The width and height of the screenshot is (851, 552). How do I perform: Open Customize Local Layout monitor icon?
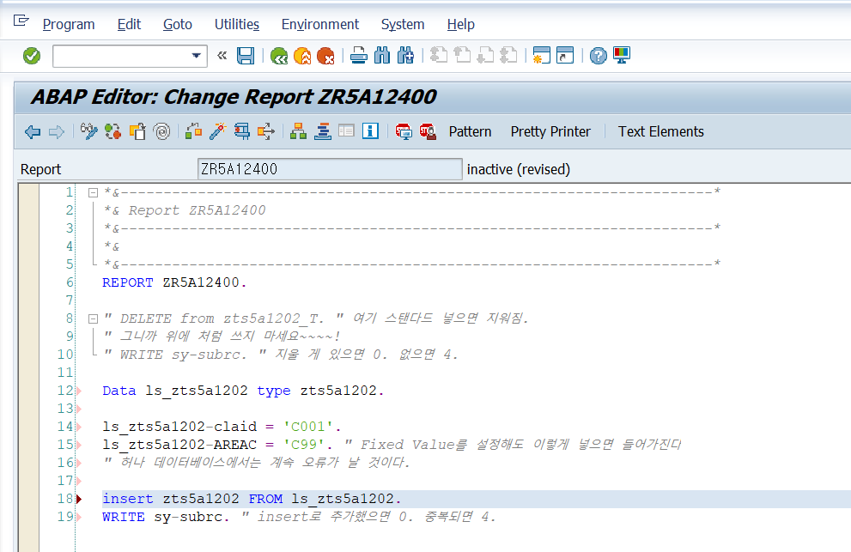[622, 55]
